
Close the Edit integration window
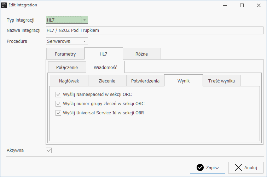(x=258, y=5)
